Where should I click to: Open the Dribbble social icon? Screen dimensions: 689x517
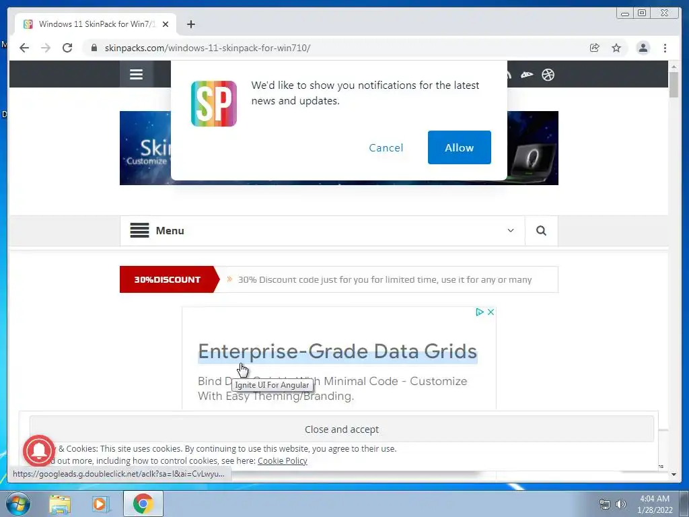[x=548, y=75]
